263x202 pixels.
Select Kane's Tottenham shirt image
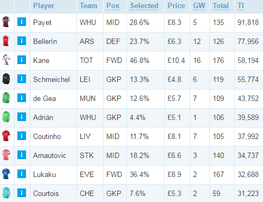(x=6, y=60)
